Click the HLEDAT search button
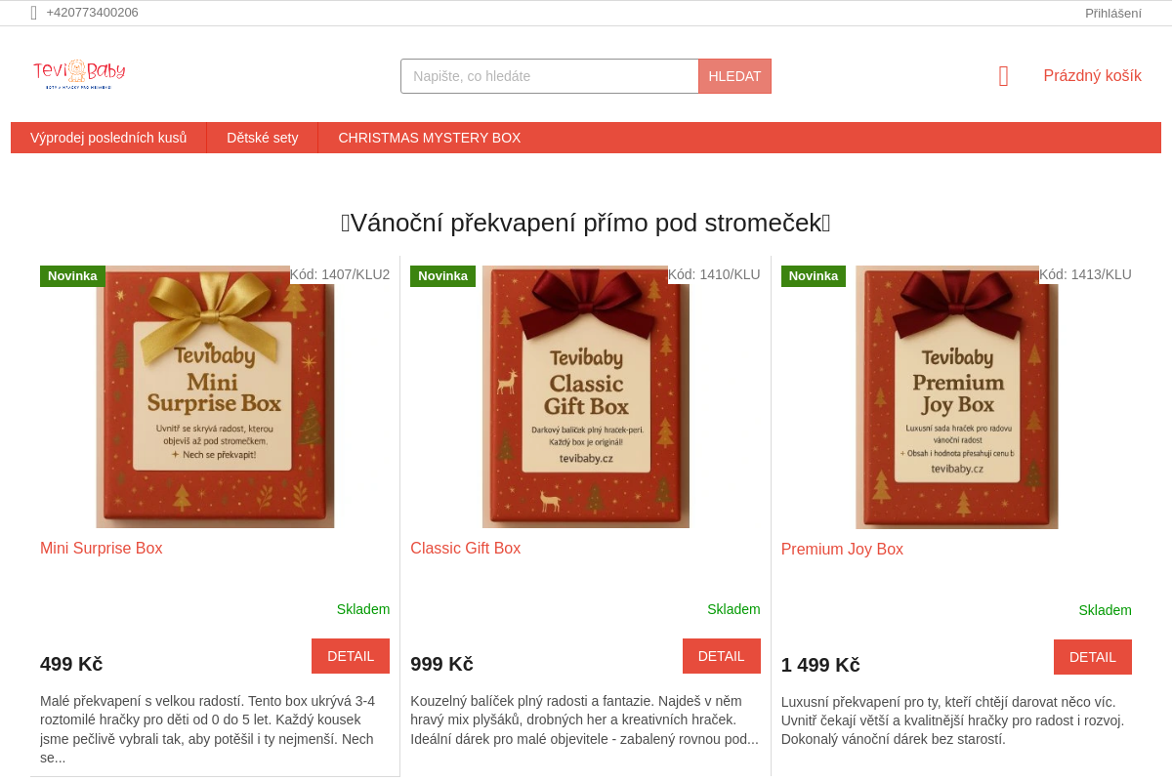Screen dimensions: 1172x781 (734, 76)
